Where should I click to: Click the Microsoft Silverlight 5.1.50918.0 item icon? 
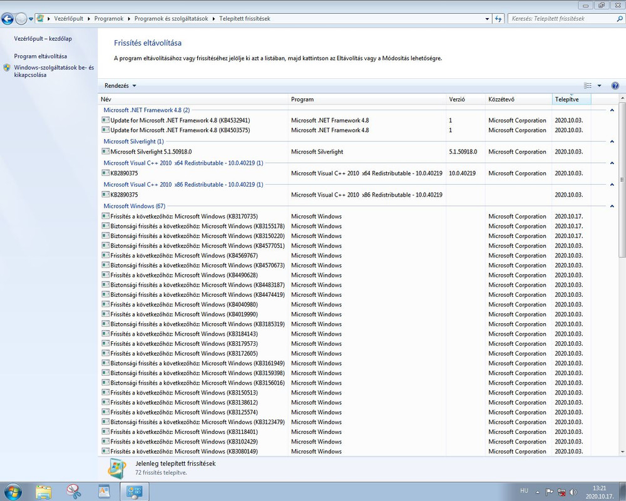[105, 152]
